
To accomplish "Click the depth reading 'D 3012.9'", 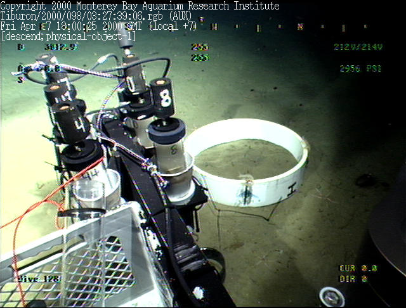I will click(x=48, y=47).
